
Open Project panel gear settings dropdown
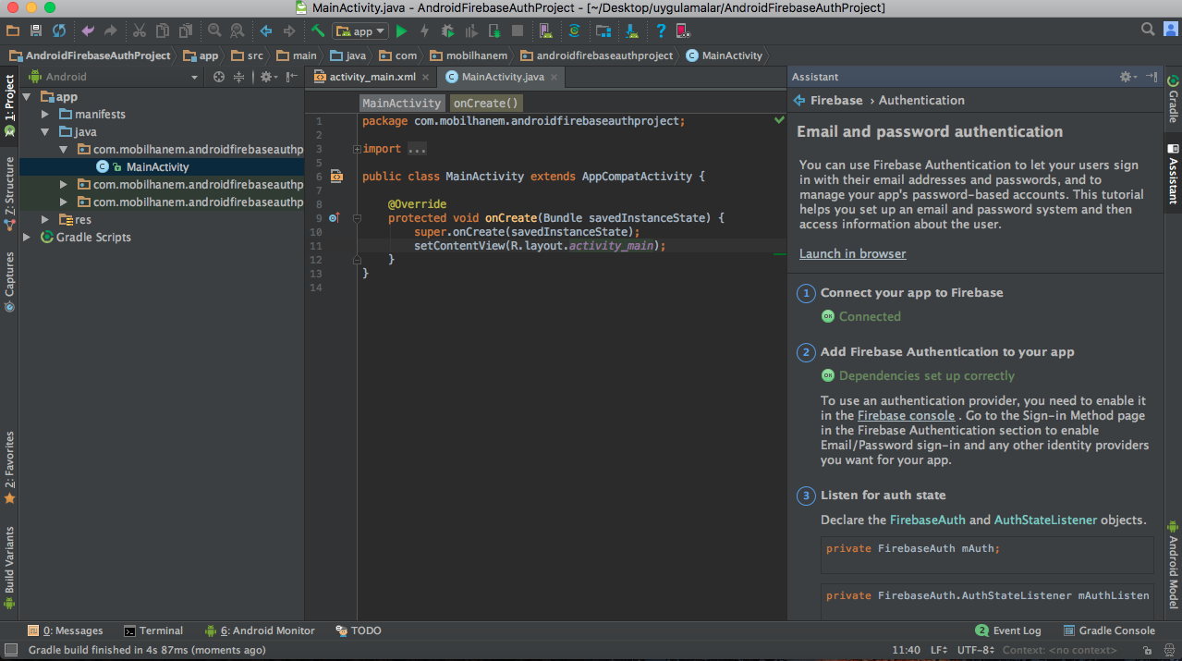pos(267,77)
